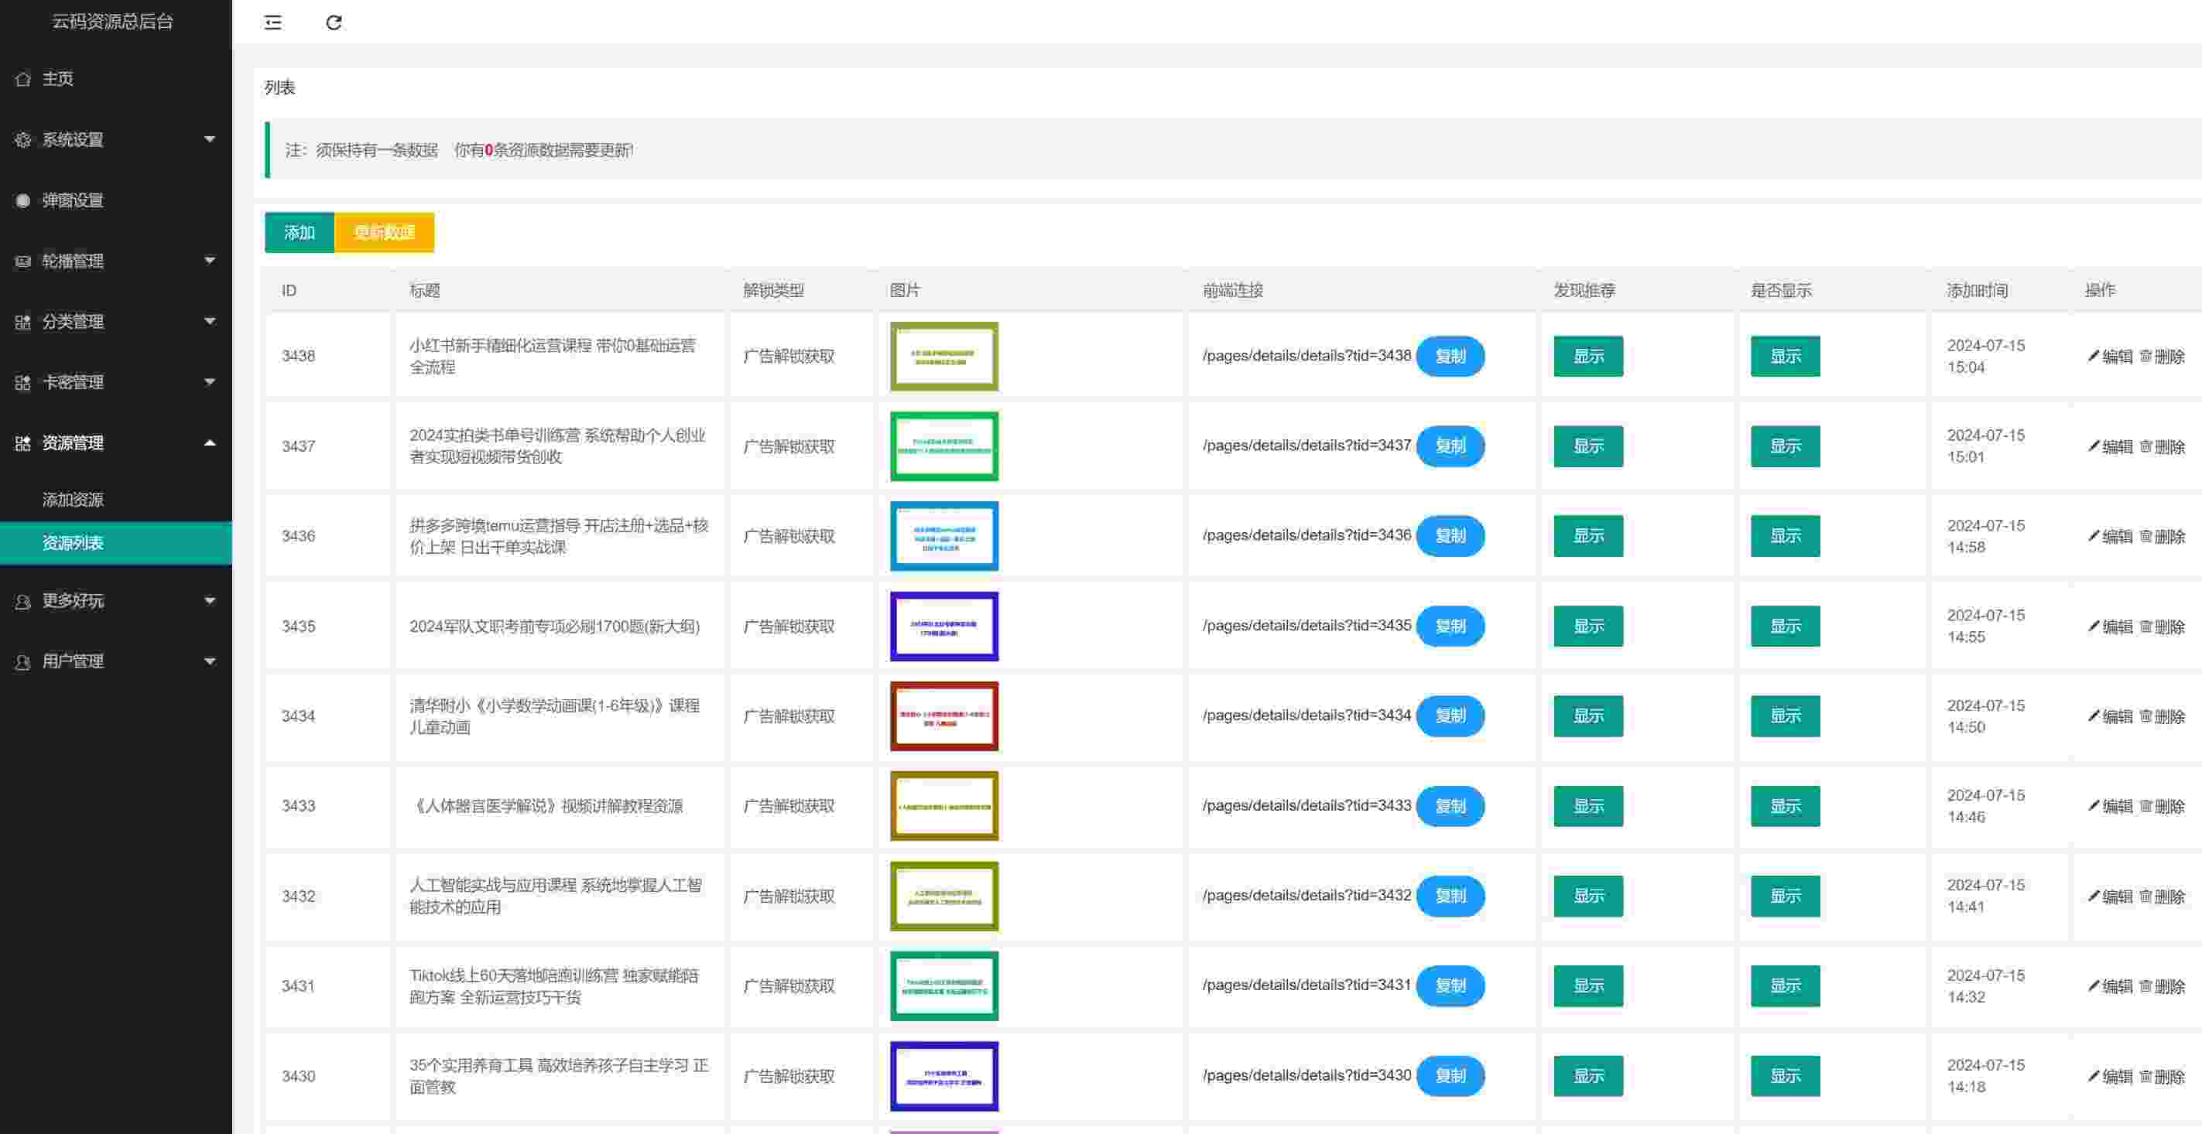Select 资源列表 sidebar item
The height and width of the screenshot is (1134, 2202).
click(x=74, y=543)
